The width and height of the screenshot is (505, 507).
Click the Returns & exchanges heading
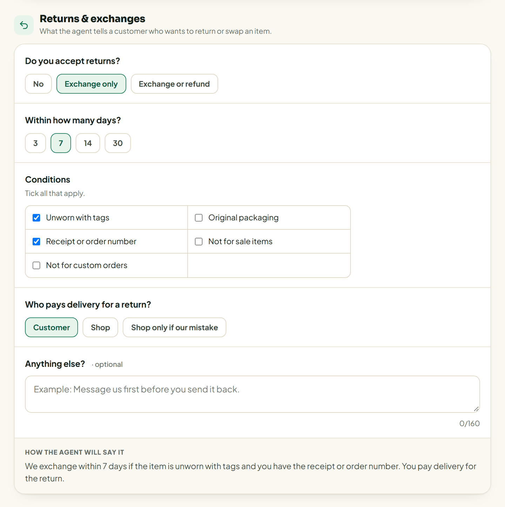pos(93,19)
